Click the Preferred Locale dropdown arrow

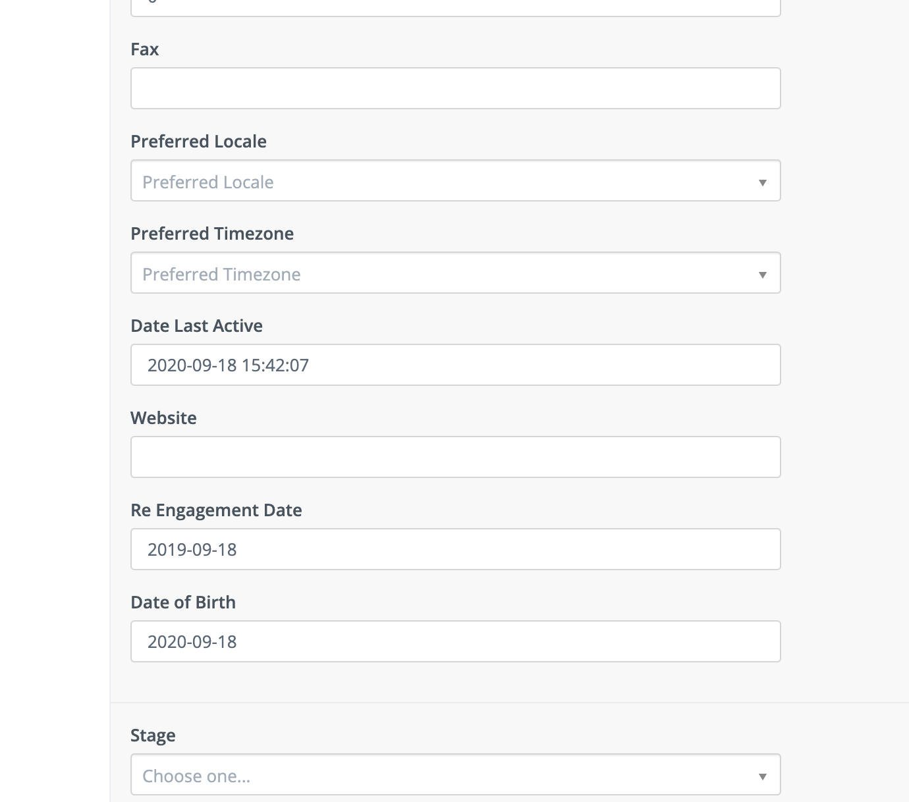tap(762, 180)
